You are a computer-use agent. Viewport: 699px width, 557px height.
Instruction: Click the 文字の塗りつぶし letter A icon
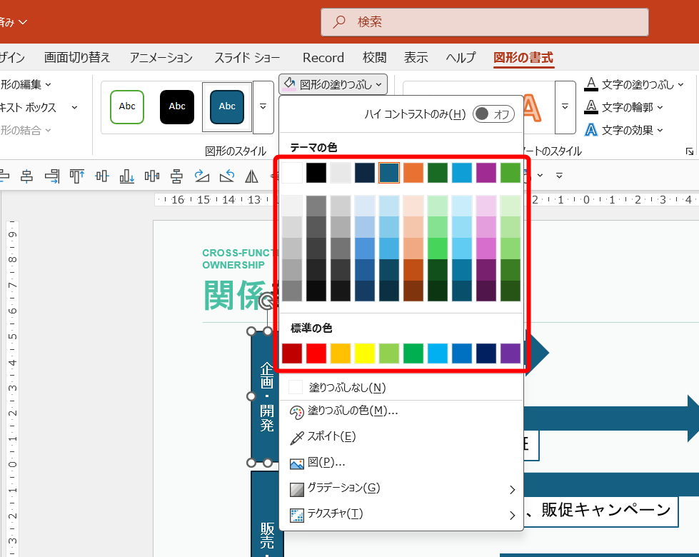tap(591, 84)
